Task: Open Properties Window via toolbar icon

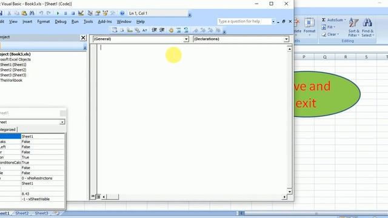Action: click(x=98, y=13)
